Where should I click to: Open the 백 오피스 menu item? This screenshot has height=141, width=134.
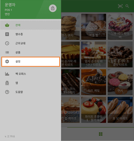pos(31,74)
